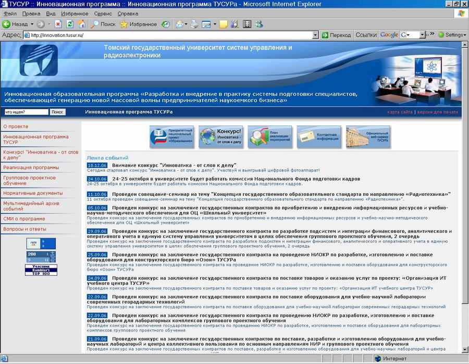Open the Правка menu

(31, 14)
